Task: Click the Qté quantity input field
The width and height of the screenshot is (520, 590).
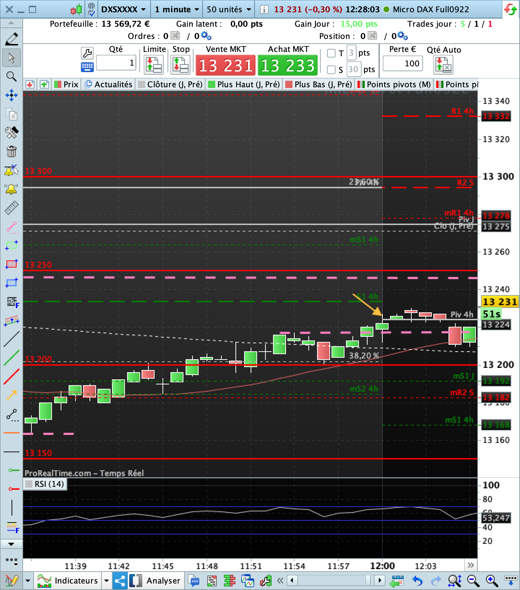Action: (116, 63)
